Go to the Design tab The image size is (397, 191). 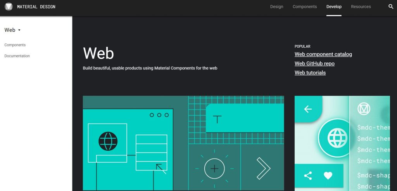coord(276,7)
